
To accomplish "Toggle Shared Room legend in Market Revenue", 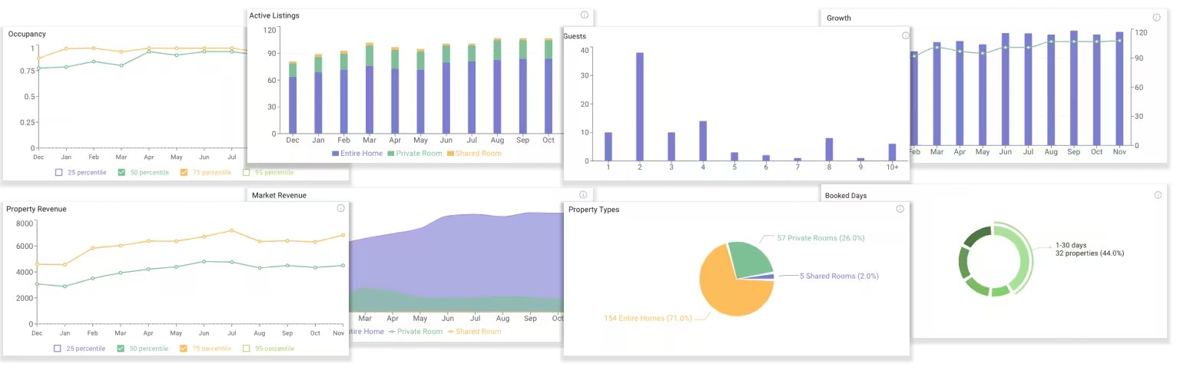I will coord(475,332).
